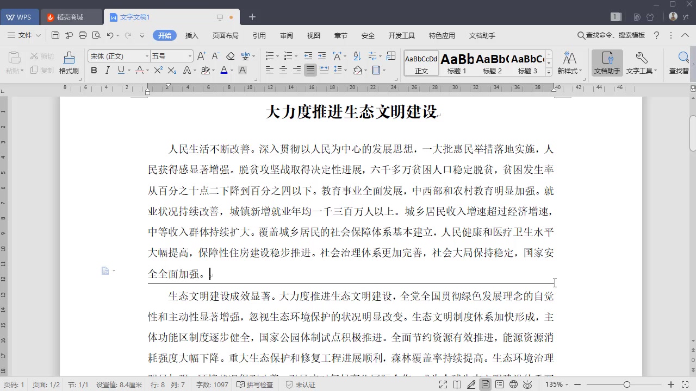Open New Style (新样式) button

(570, 63)
